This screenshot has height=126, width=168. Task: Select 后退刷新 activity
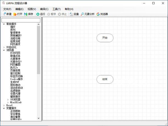pos(15,91)
